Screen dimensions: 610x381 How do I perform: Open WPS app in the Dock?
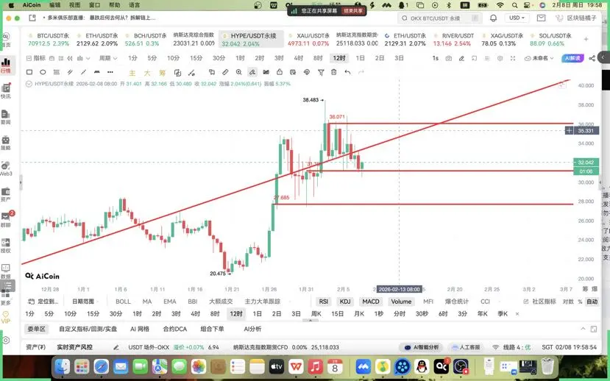point(296,366)
